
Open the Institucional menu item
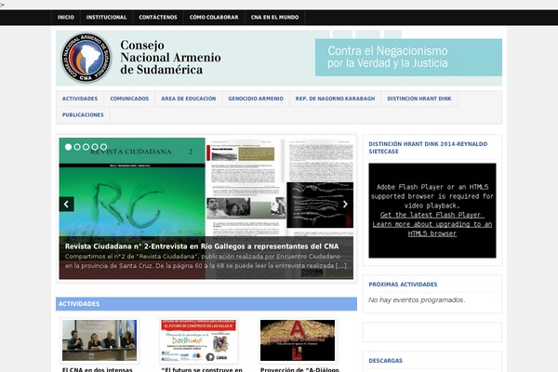point(106,18)
